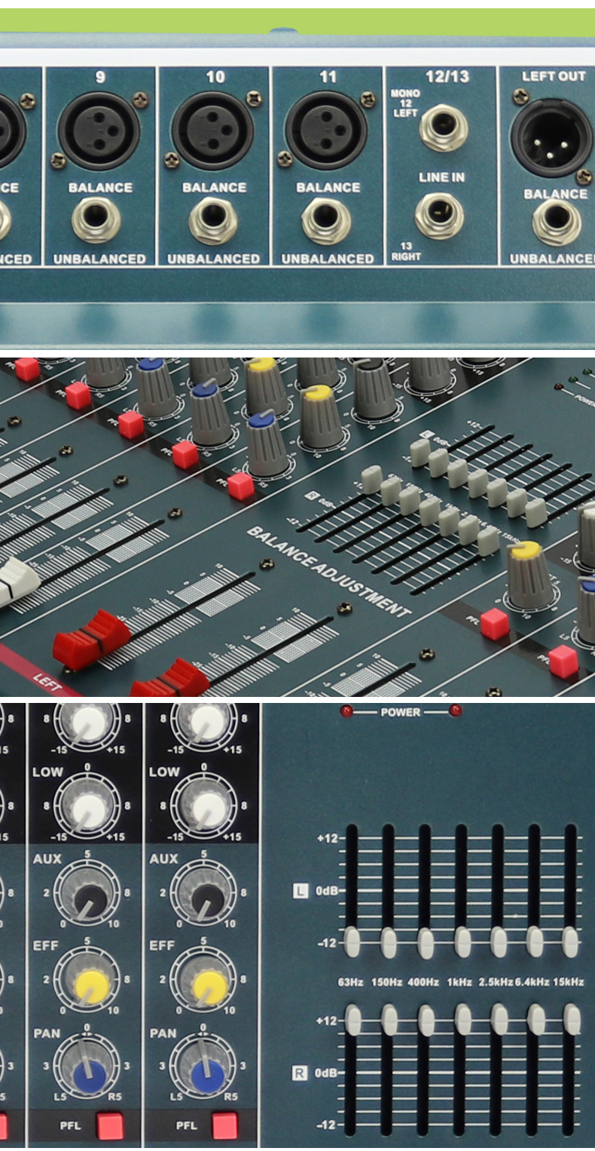Click the R 150Hz EQ slider handle

[x=389, y=1020]
